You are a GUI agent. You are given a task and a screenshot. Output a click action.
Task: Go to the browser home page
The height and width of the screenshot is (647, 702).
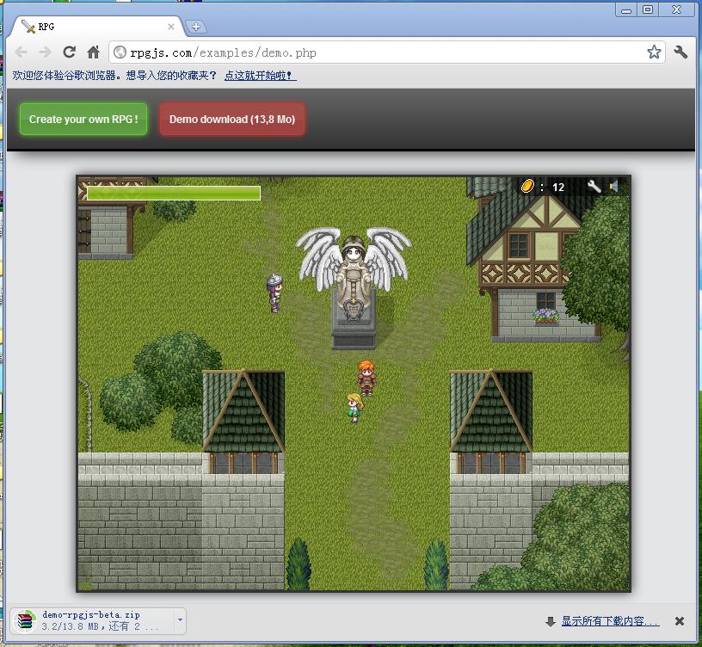[x=93, y=52]
